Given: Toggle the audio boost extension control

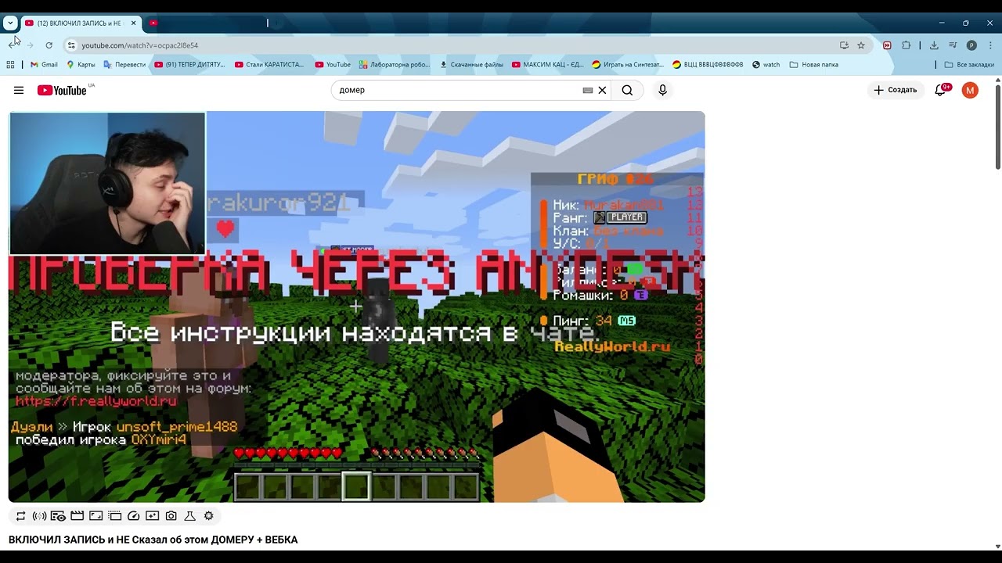Looking at the screenshot, I should (x=40, y=516).
